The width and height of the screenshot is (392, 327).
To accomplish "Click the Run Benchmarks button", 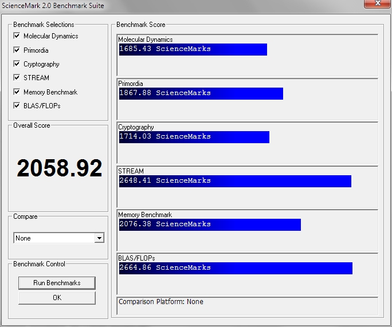I will click(57, 283).
